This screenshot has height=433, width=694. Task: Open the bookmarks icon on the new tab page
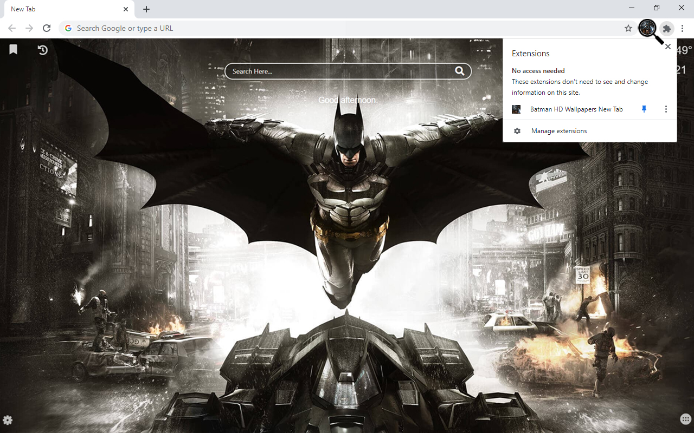pyautogui.click(x=14, y=50)
